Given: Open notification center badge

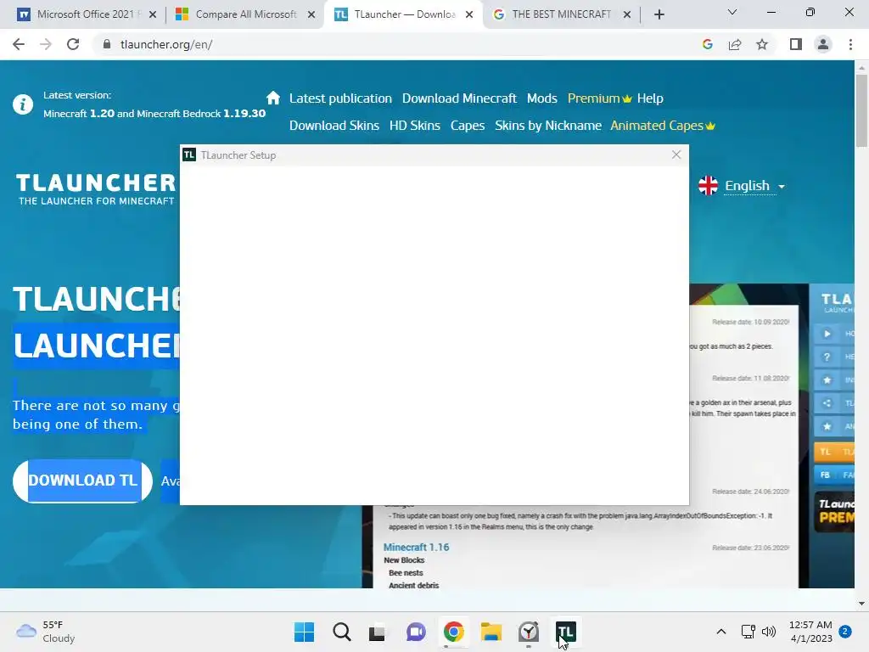Looking at the screenshot, I should tap(845, 631).
